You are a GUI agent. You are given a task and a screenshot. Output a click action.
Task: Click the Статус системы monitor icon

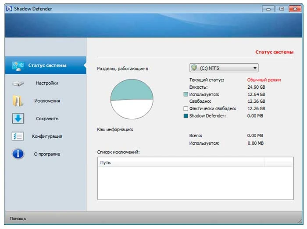18,66
